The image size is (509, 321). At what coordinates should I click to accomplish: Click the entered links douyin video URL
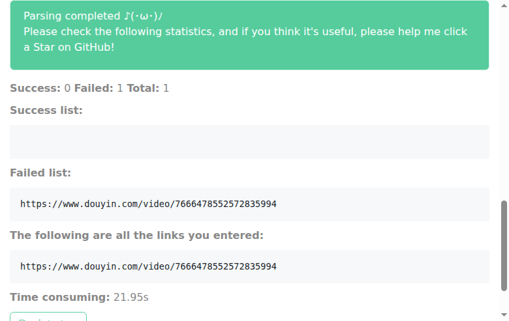tap(148, 266)
